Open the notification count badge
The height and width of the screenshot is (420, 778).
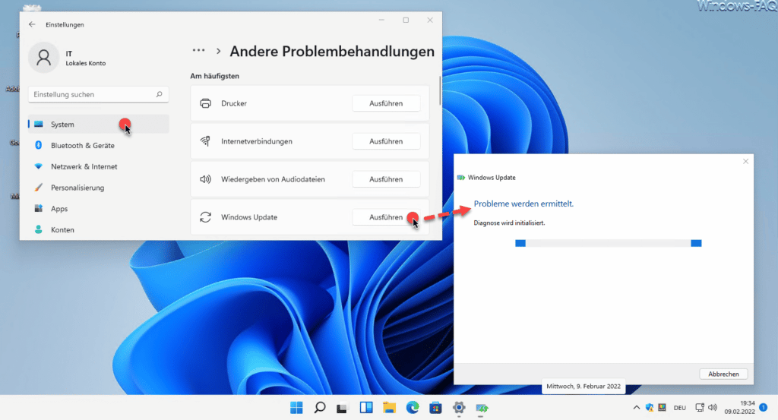(x=764, y=407)
